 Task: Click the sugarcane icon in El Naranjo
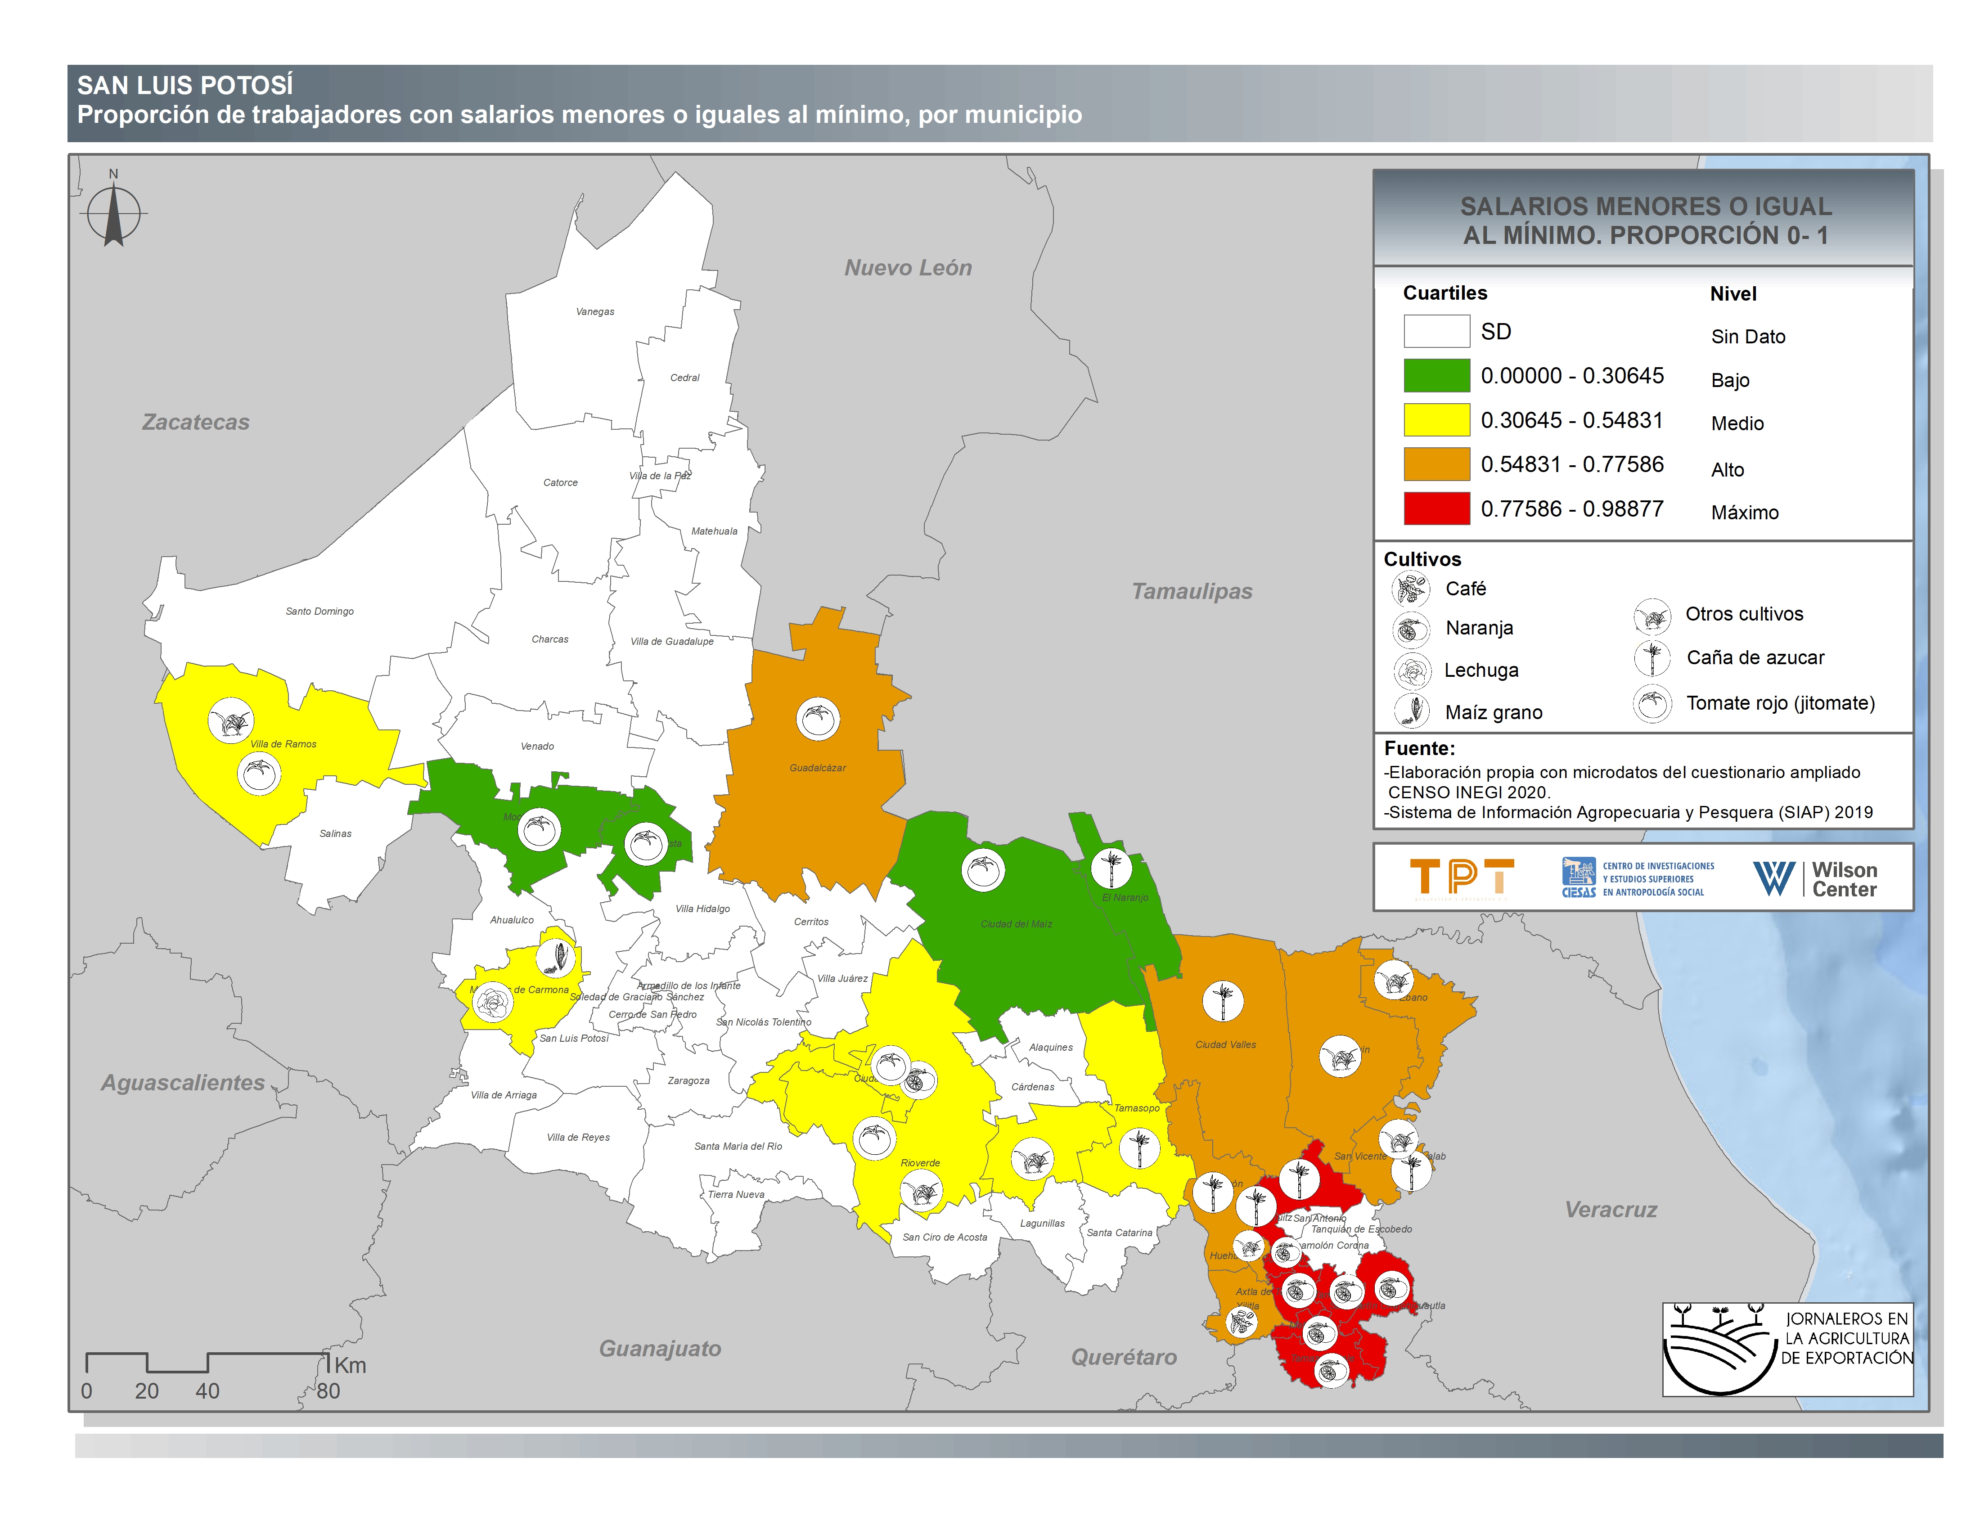(x=1111, y=868)
